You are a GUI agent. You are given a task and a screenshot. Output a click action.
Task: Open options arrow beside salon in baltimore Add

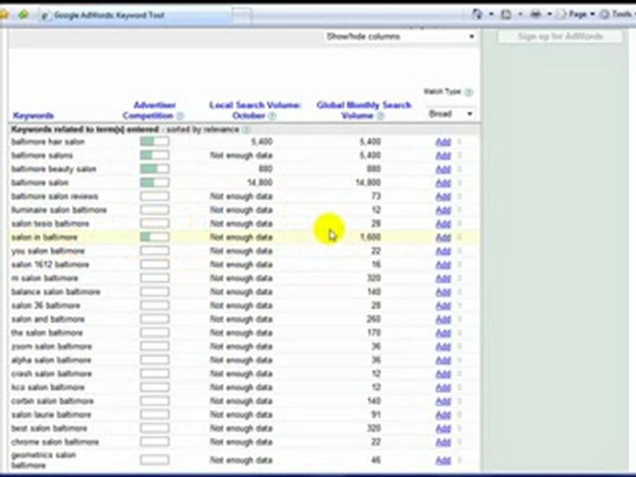460,237
